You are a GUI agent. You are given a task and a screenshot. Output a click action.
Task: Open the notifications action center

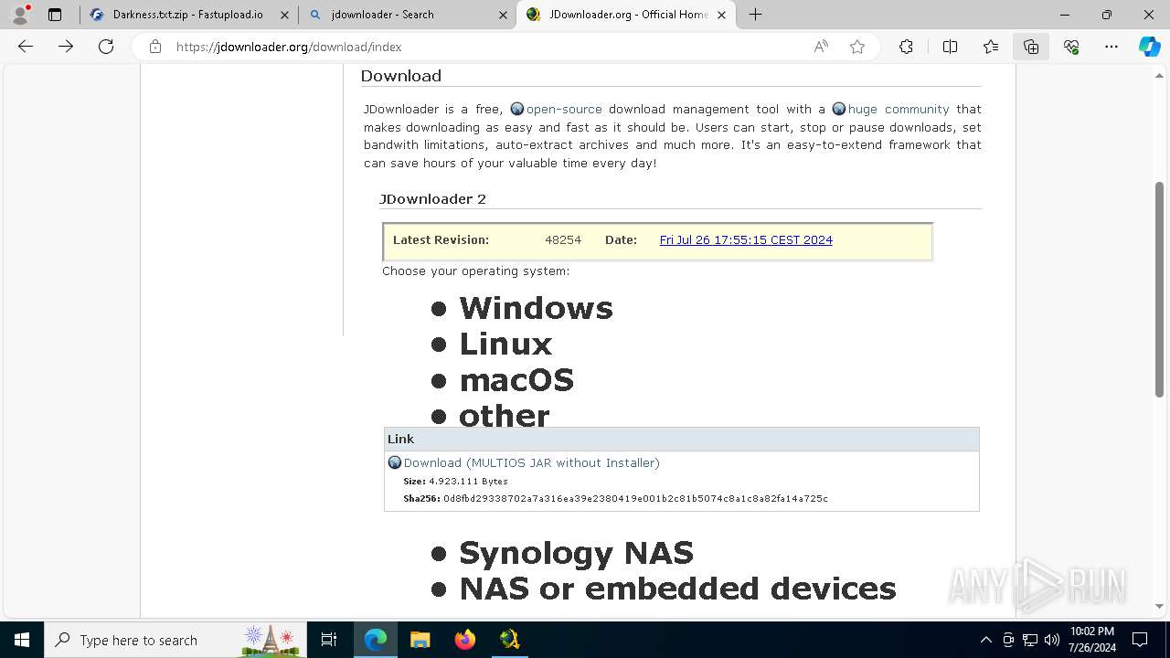point(1140,640)
